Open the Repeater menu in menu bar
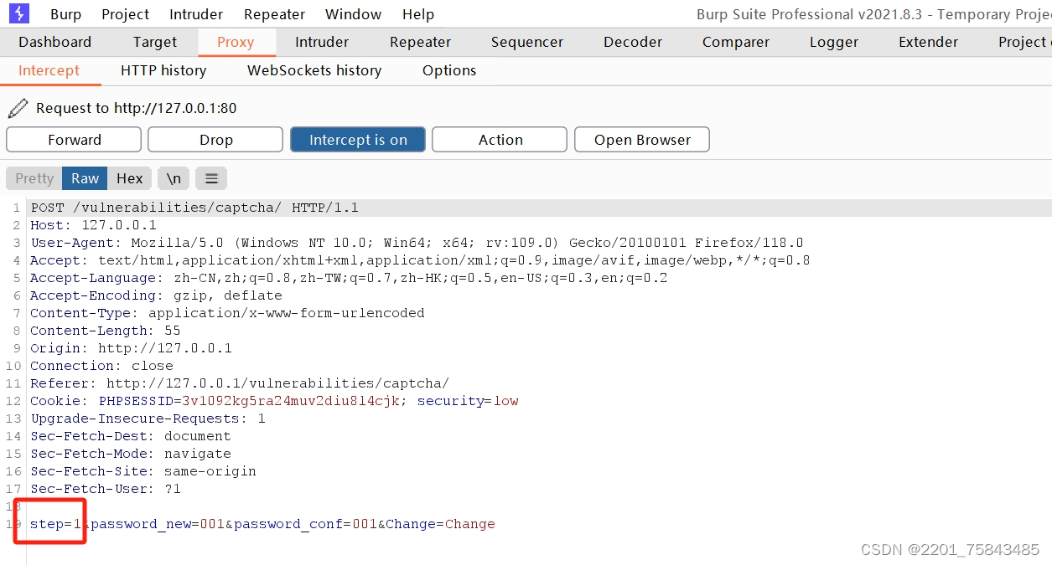Image resolution: width=1052 pixels, height=565 pixels. [x=274, y=14]
